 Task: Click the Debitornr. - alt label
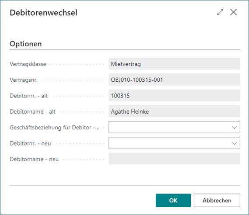29,96
